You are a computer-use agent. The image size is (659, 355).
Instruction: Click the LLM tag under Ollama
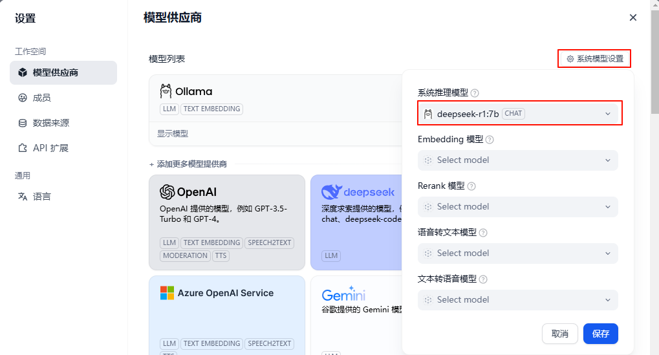pyautogui.click(x=169, y=109)
